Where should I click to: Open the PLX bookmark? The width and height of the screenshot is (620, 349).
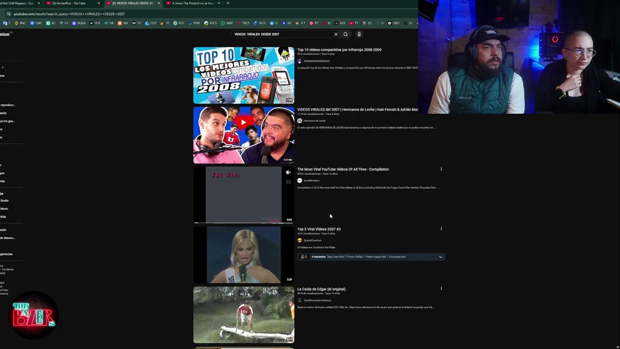tap(94, 23)
